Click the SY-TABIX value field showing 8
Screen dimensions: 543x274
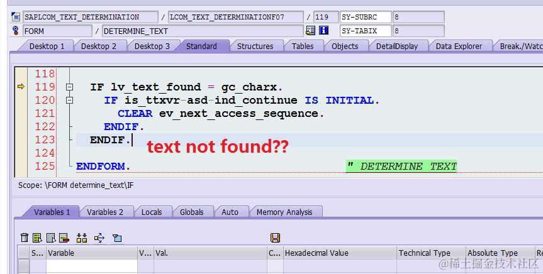click(418, 31)
